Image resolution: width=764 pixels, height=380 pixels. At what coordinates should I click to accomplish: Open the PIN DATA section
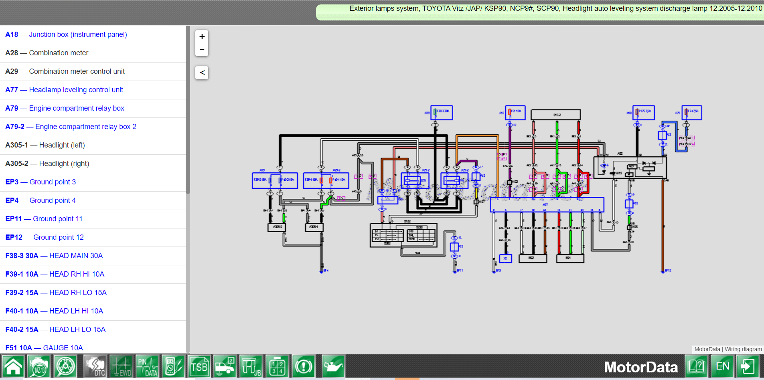coord(147,366)
